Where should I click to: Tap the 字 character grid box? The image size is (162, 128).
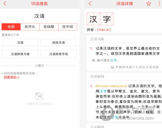107,19
